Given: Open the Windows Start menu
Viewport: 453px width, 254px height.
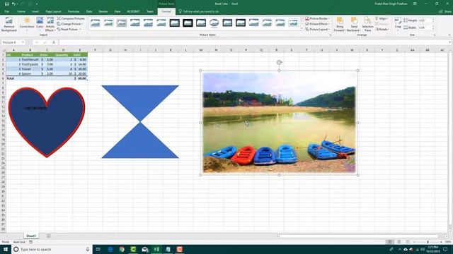Looking at the screenshot, I should click(6, 249).
